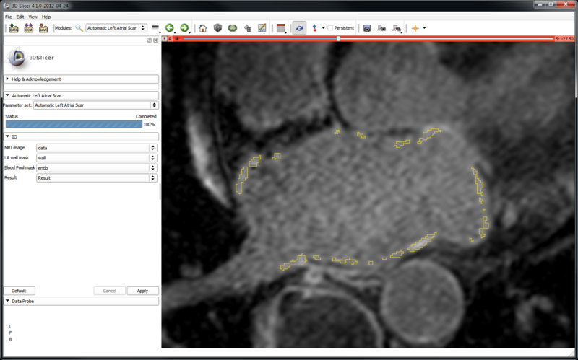Click the module search magnifier icon
This screenshot has width=578, height=360.
[x=79, y=28]
